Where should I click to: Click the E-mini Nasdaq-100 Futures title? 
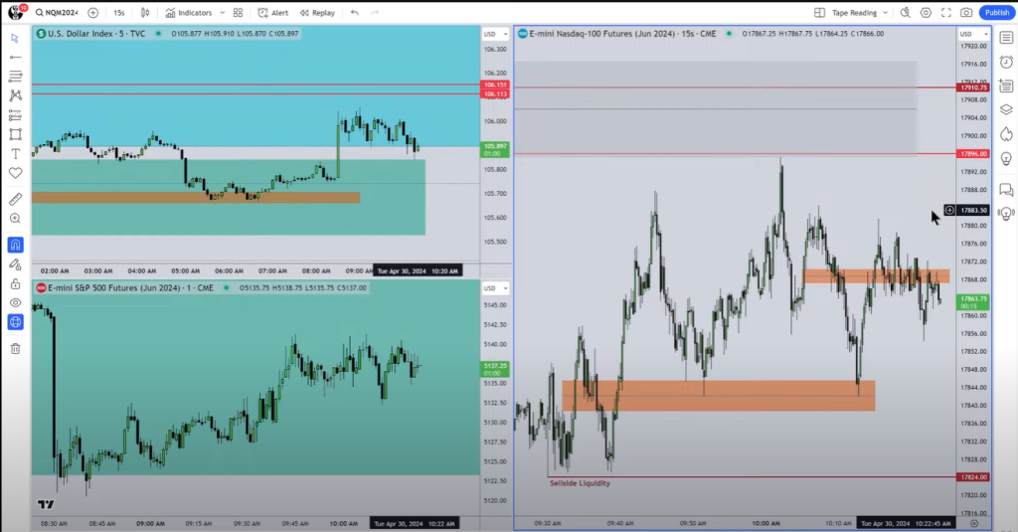[622, 33]
